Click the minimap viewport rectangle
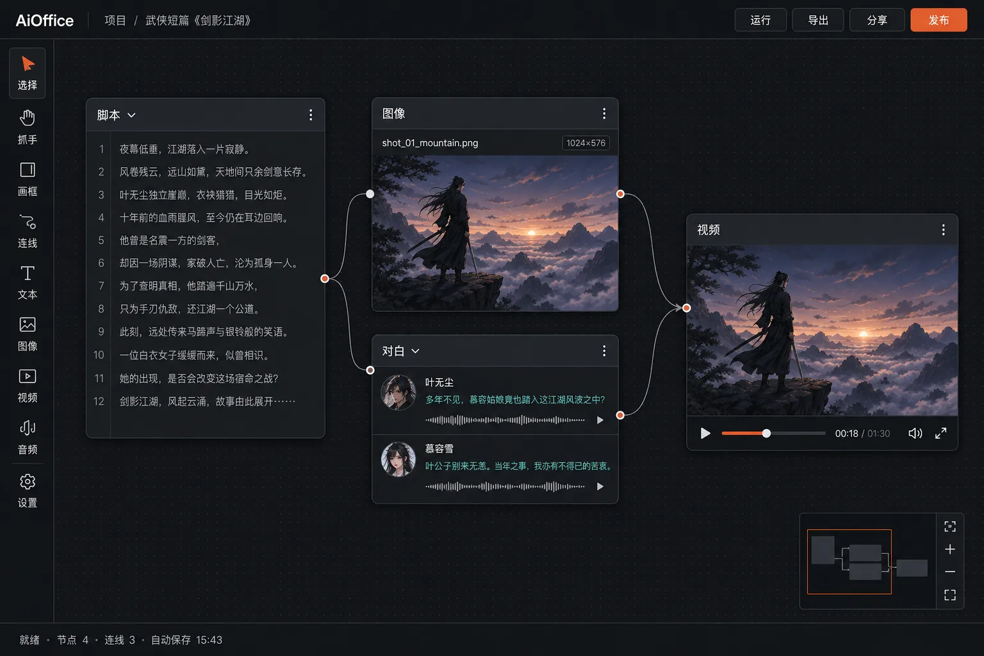Screen dimensions: 984x656 849,561
